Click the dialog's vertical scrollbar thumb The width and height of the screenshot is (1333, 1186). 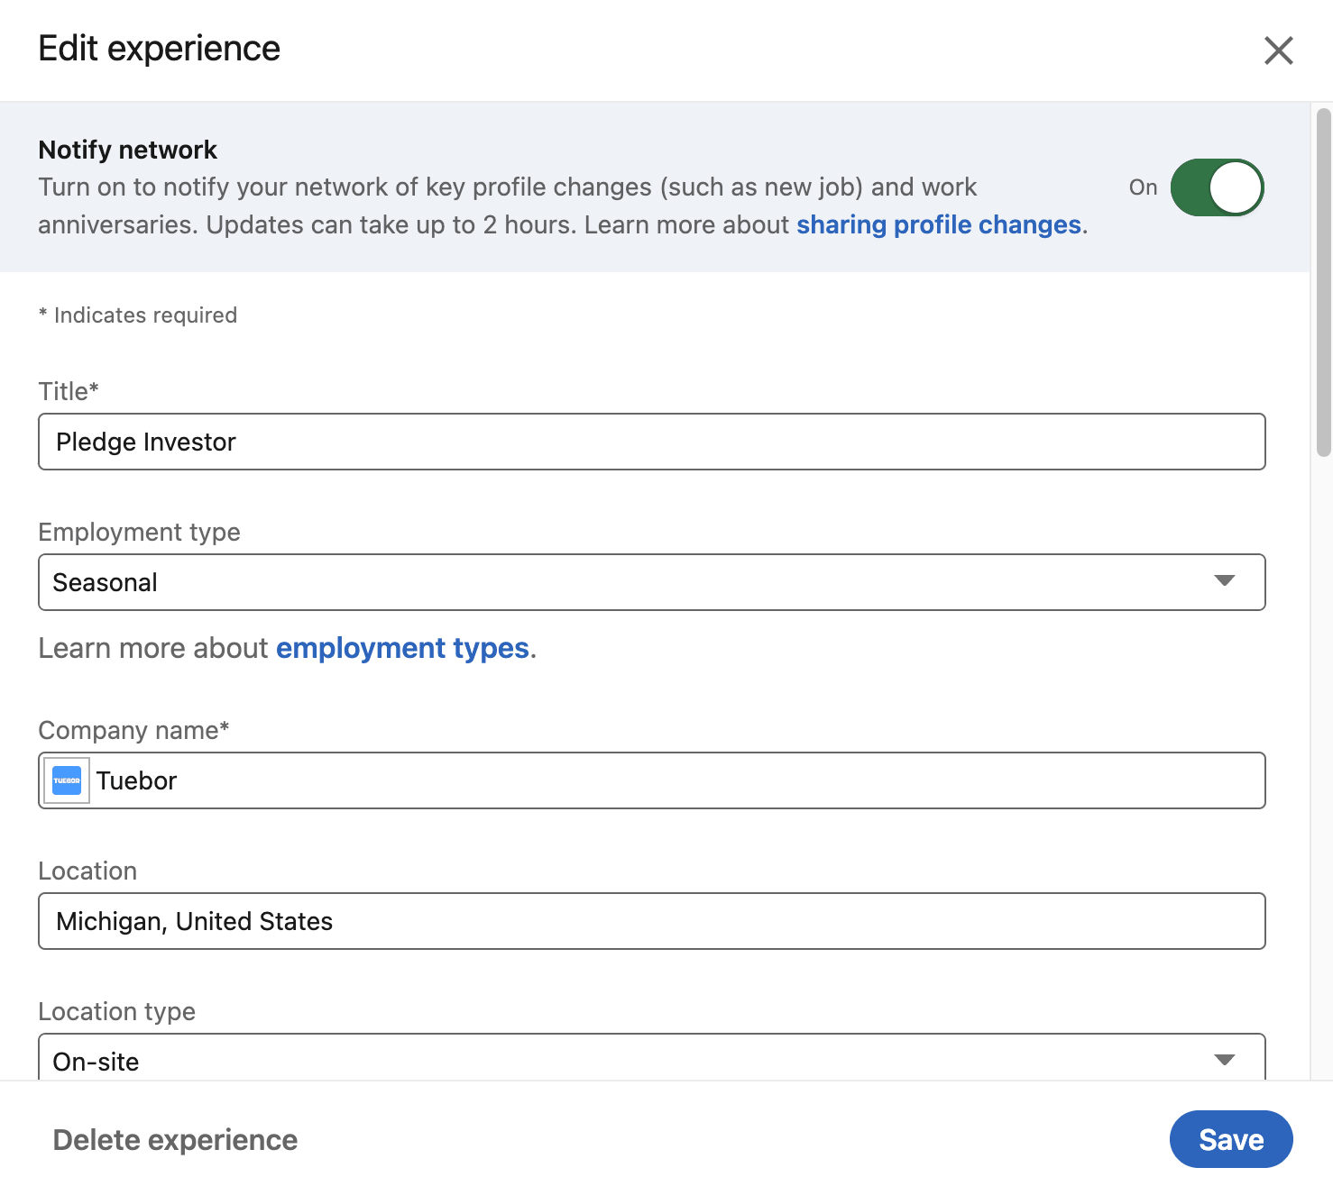pyautogui.click(x=1324, y=283)
